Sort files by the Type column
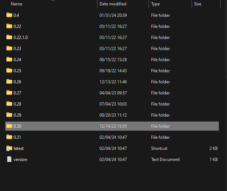The width and height of the screenshot is (227, 191). pos(155,4)
